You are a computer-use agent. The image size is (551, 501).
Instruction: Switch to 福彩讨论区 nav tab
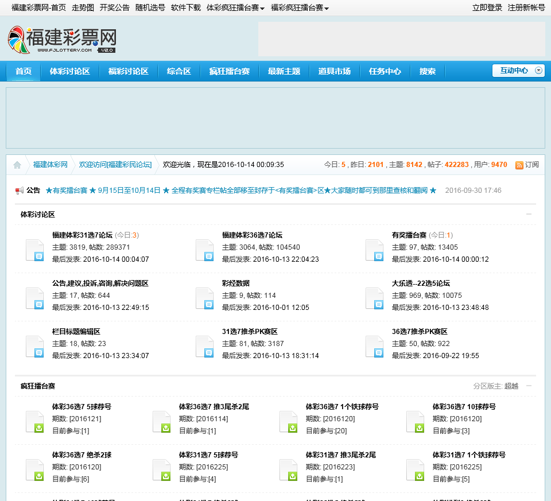129,71
